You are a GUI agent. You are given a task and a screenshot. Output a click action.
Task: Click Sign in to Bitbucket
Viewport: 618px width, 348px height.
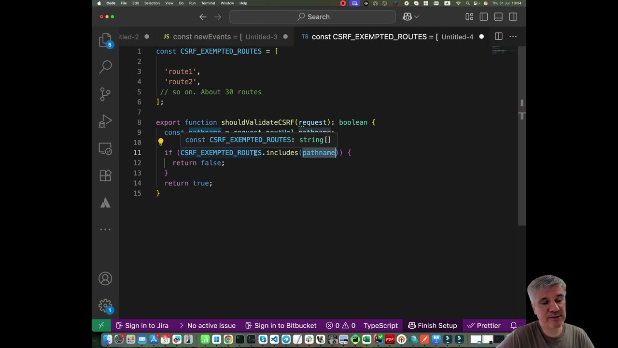(281, 325)
